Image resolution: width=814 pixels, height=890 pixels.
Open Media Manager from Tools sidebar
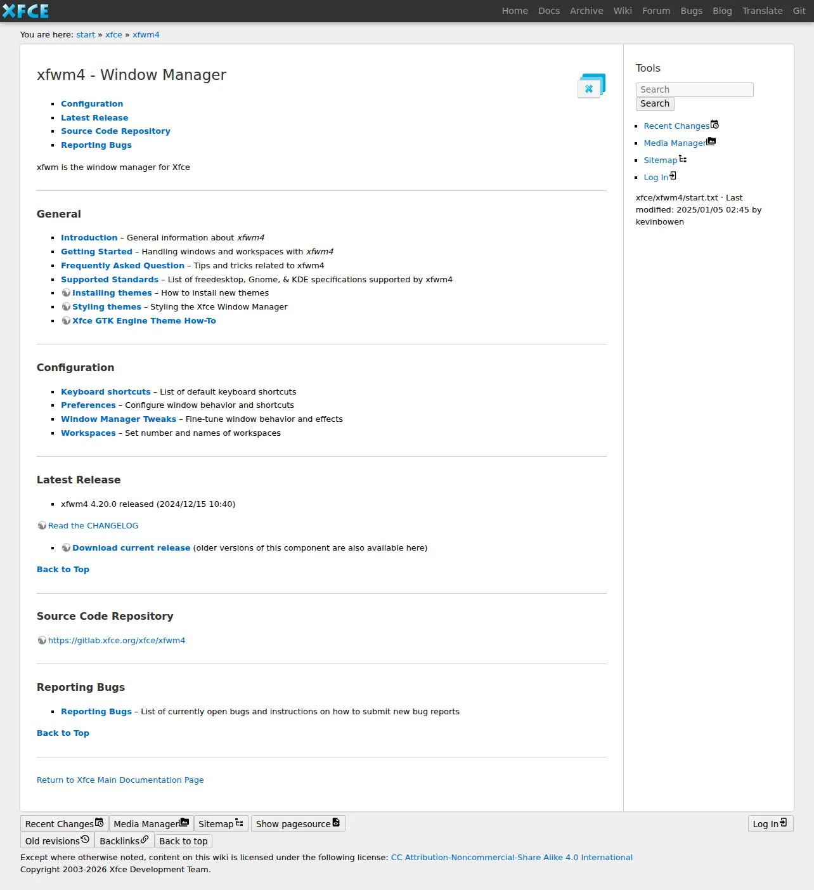pos(680,143)
